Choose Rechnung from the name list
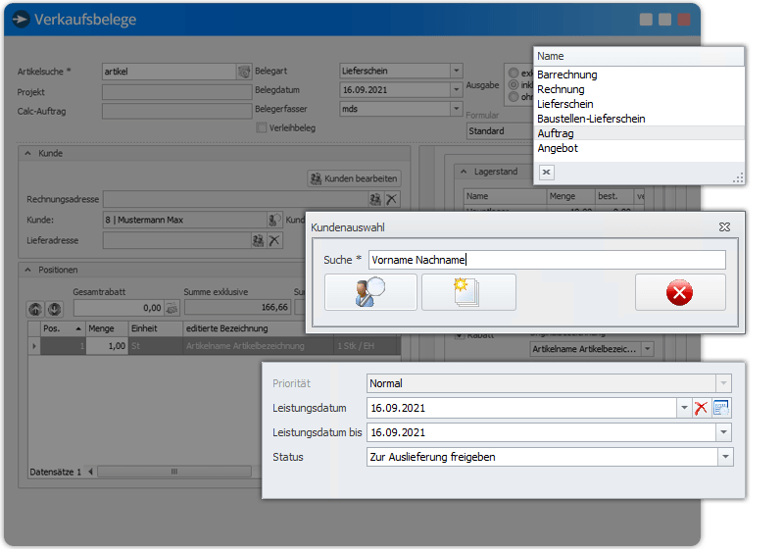The height and width of the screenshot is (549, 784). point(639,89)
